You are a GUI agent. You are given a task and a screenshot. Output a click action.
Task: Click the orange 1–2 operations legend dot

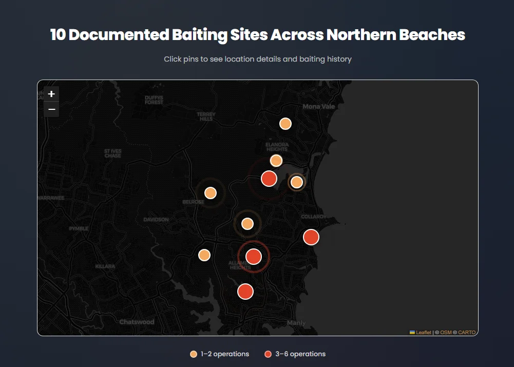coord(194,354)
